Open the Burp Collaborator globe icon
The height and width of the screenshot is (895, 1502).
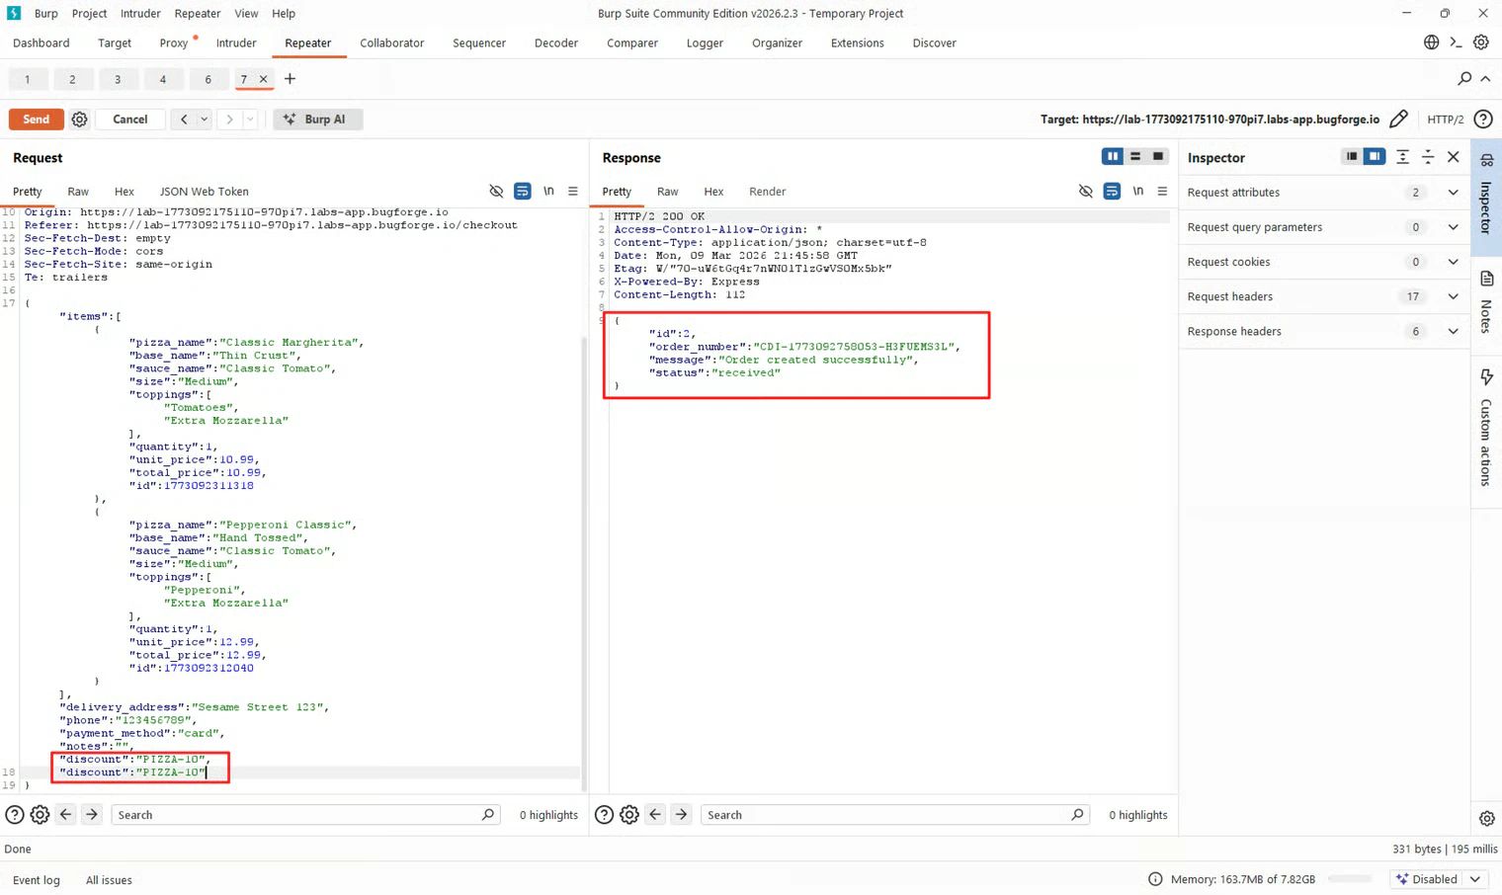tap(1431, 42)
